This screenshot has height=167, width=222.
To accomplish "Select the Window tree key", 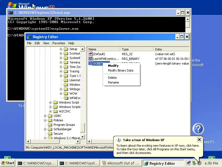I will [x=75, y=85].
